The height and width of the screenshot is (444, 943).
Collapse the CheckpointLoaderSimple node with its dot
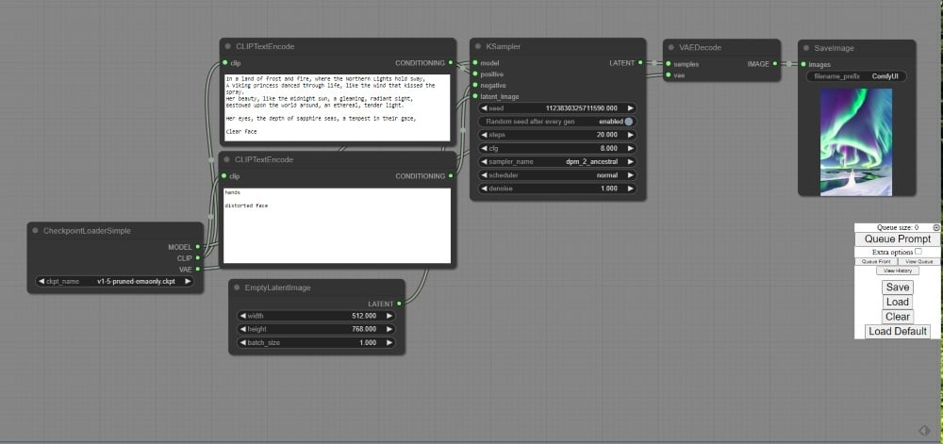pos(35,230)
